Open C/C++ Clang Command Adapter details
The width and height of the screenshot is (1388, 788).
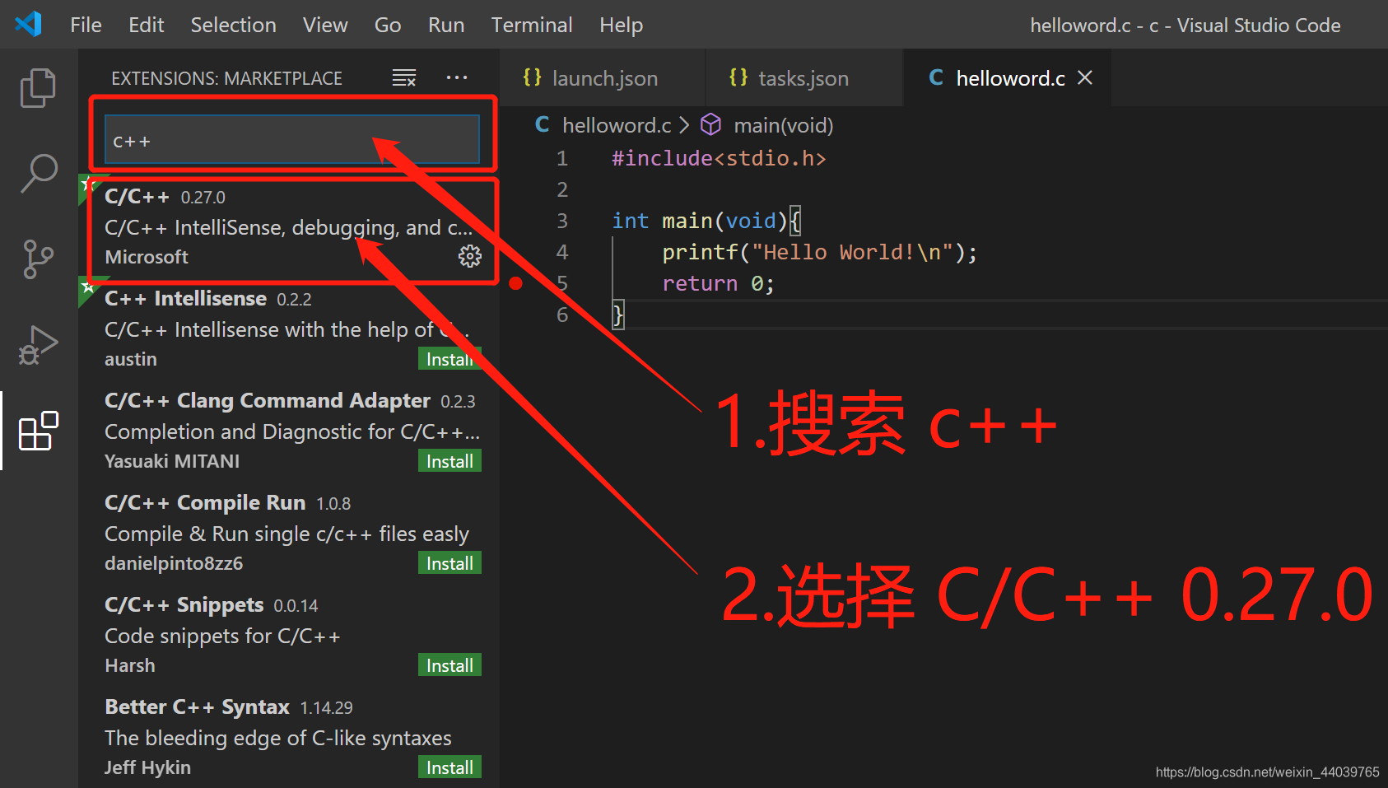coord(289,431)
